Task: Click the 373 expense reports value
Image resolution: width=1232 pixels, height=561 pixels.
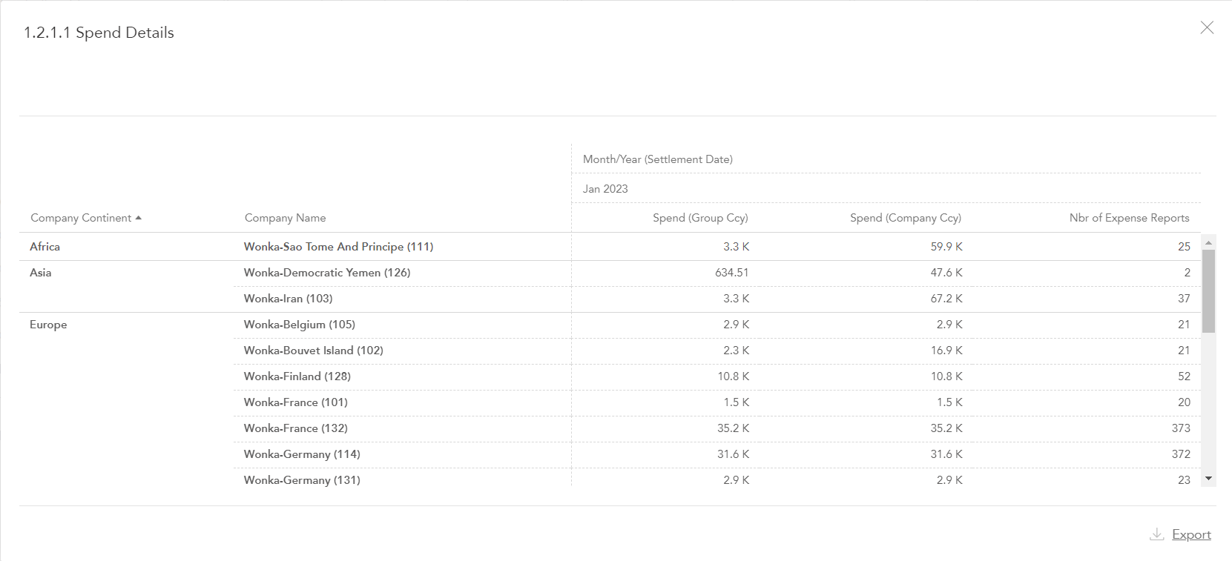Action: point(1180,428)
